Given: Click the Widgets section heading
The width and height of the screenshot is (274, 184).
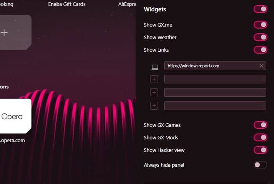Looking at the screenshot, I should coord(155,9).
